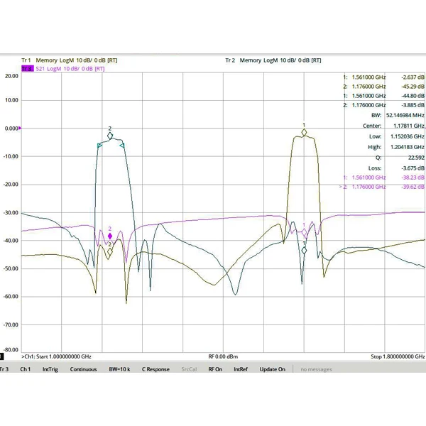Click C Response in the status bar
The height and width of the screenshot is (426, 426).
155,369
